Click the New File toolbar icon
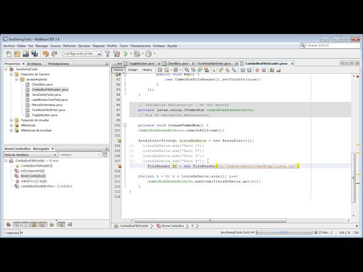This screenshot has width=363, height=272. (x=9, y=54)
